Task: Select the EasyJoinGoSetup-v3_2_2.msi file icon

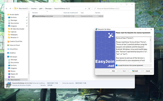Action: (x=33, y=16)
